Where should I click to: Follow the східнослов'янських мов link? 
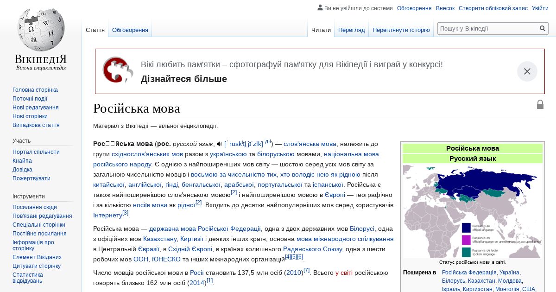(x=147, y=154)
